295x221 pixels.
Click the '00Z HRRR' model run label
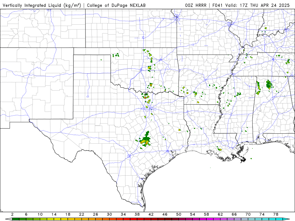[196, 6]
